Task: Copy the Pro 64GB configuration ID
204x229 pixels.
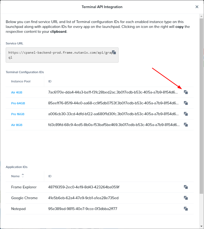Action: click(x=186, y=103)
